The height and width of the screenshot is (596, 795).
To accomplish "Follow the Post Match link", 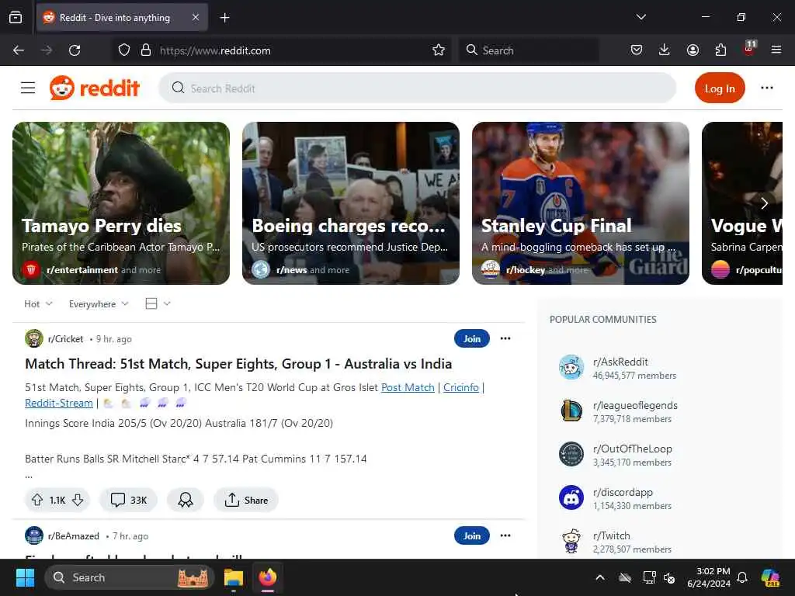I will (x=408, y=388).
